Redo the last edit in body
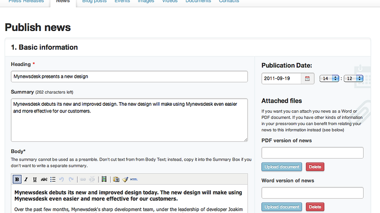This screenshot has width=380, height=213. [71, 179]
